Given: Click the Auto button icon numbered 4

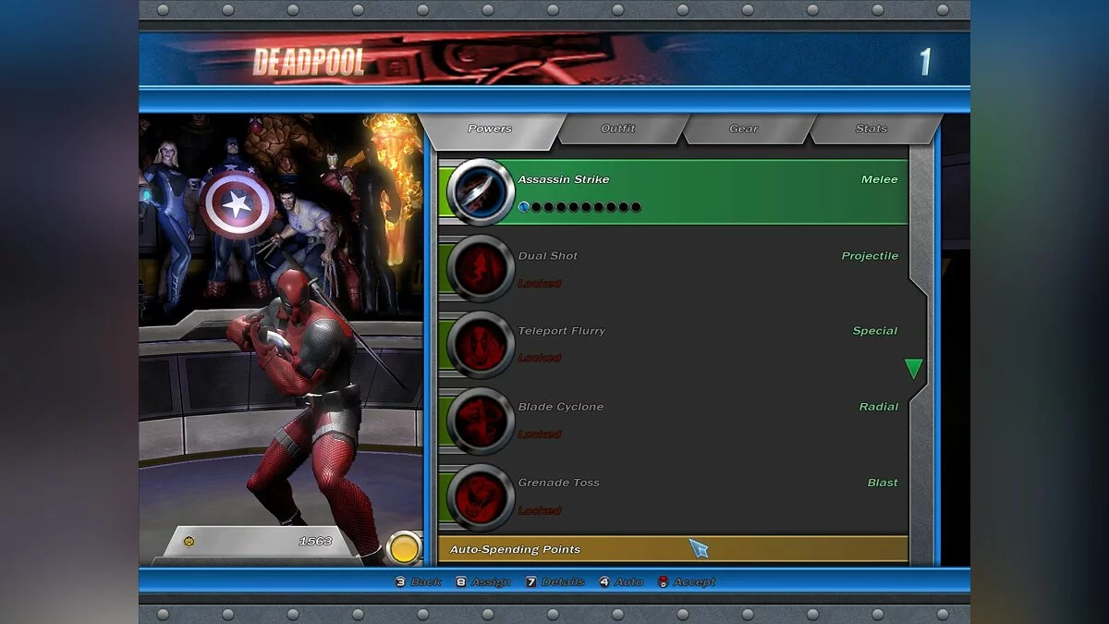Looking at the screenshot, I should [604, 581].
